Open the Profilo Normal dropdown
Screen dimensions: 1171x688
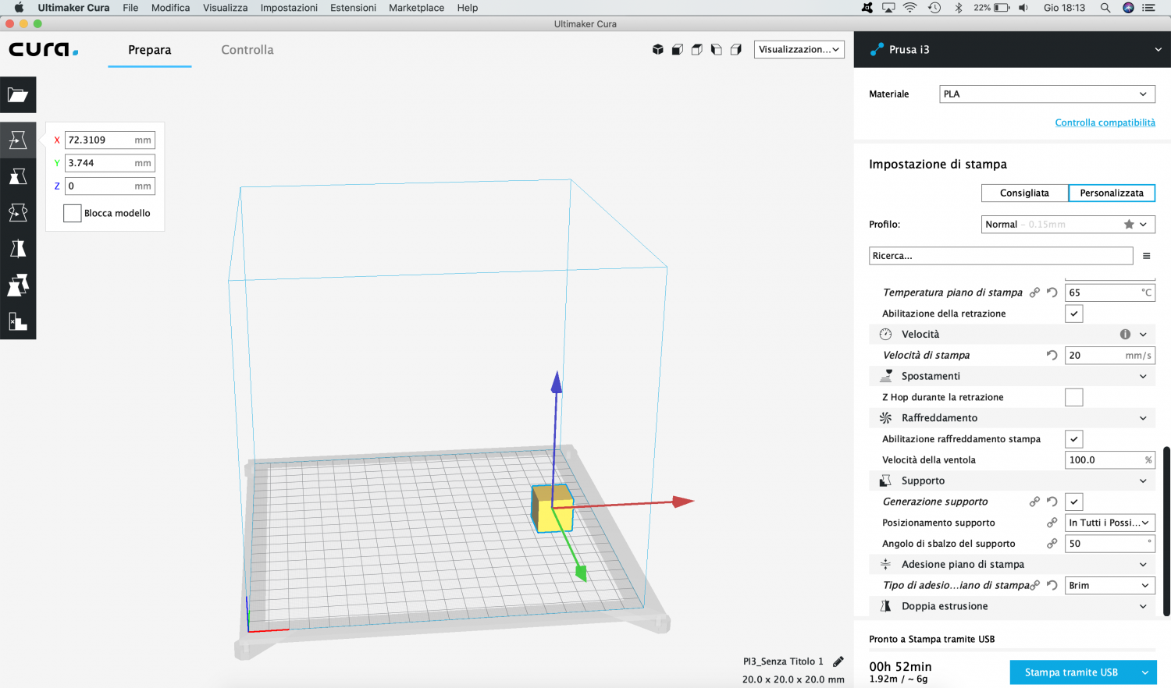pyautogui.click(x=1068, y=224)
